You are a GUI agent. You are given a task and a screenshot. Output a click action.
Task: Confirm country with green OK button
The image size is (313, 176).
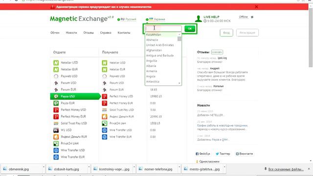(190, 29)
